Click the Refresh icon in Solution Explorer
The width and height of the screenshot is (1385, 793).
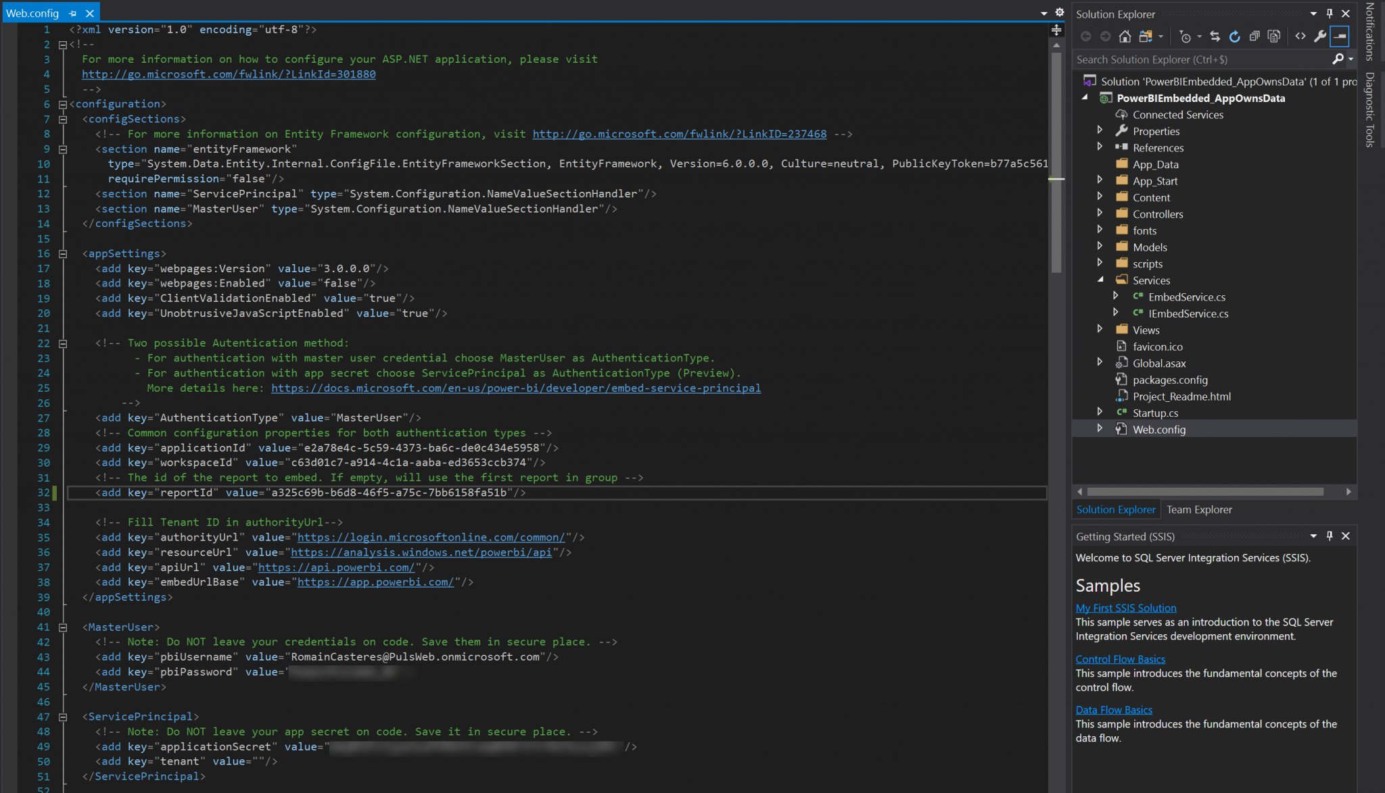1234,36
